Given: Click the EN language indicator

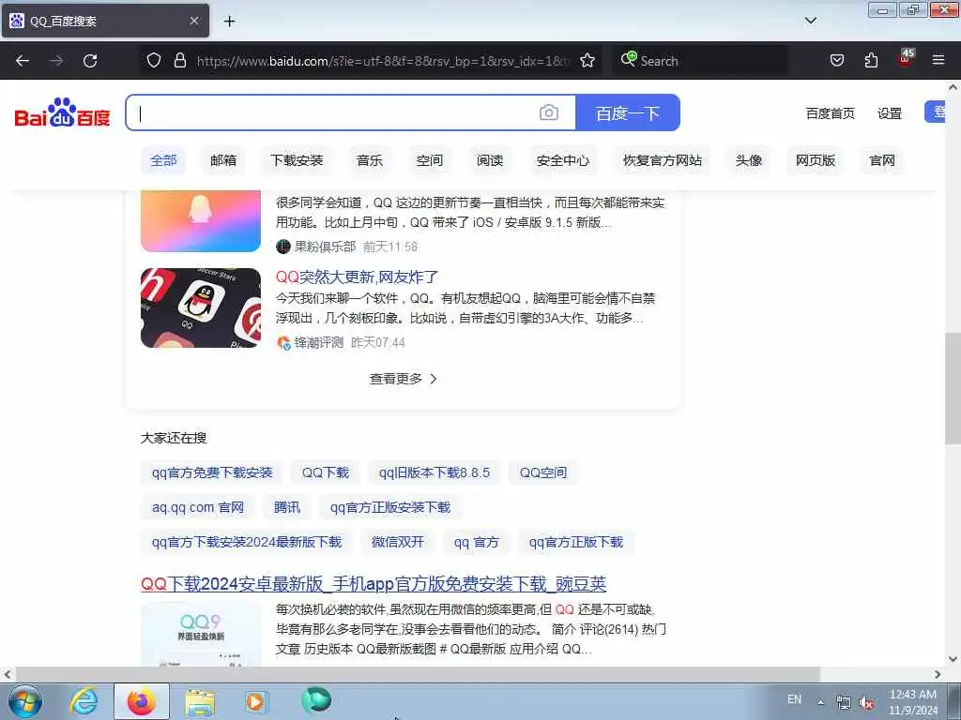Looking at the screenshot, I should pos(794,699).
